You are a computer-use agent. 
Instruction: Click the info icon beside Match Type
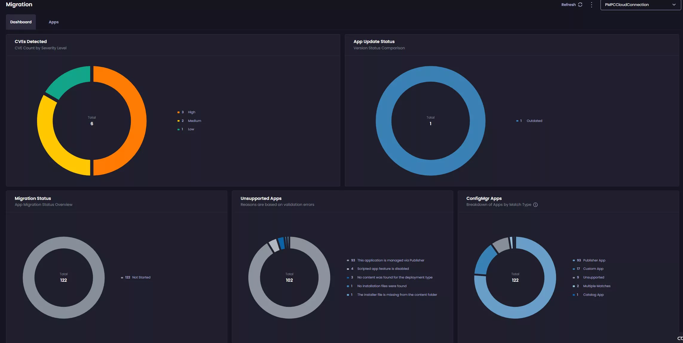point(535,205)
